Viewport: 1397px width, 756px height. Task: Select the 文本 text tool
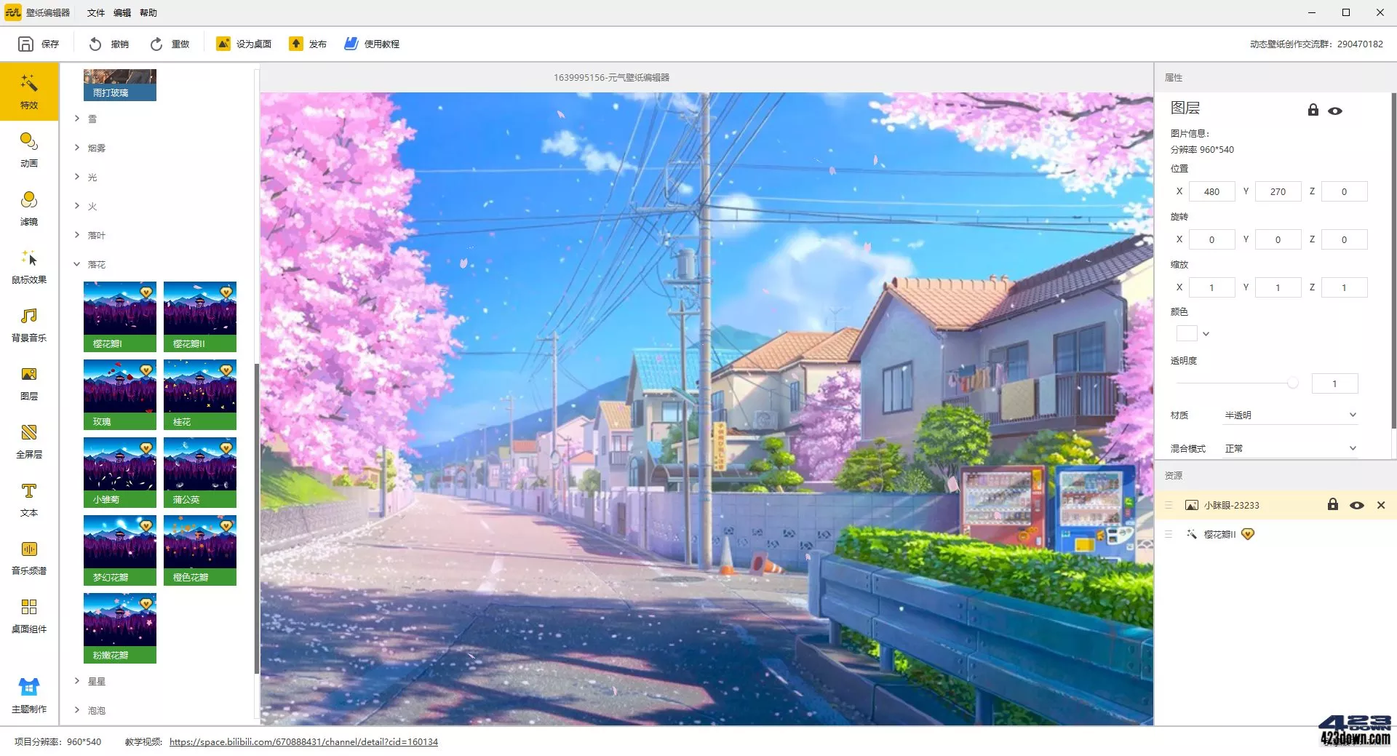(x=29, y=498)
